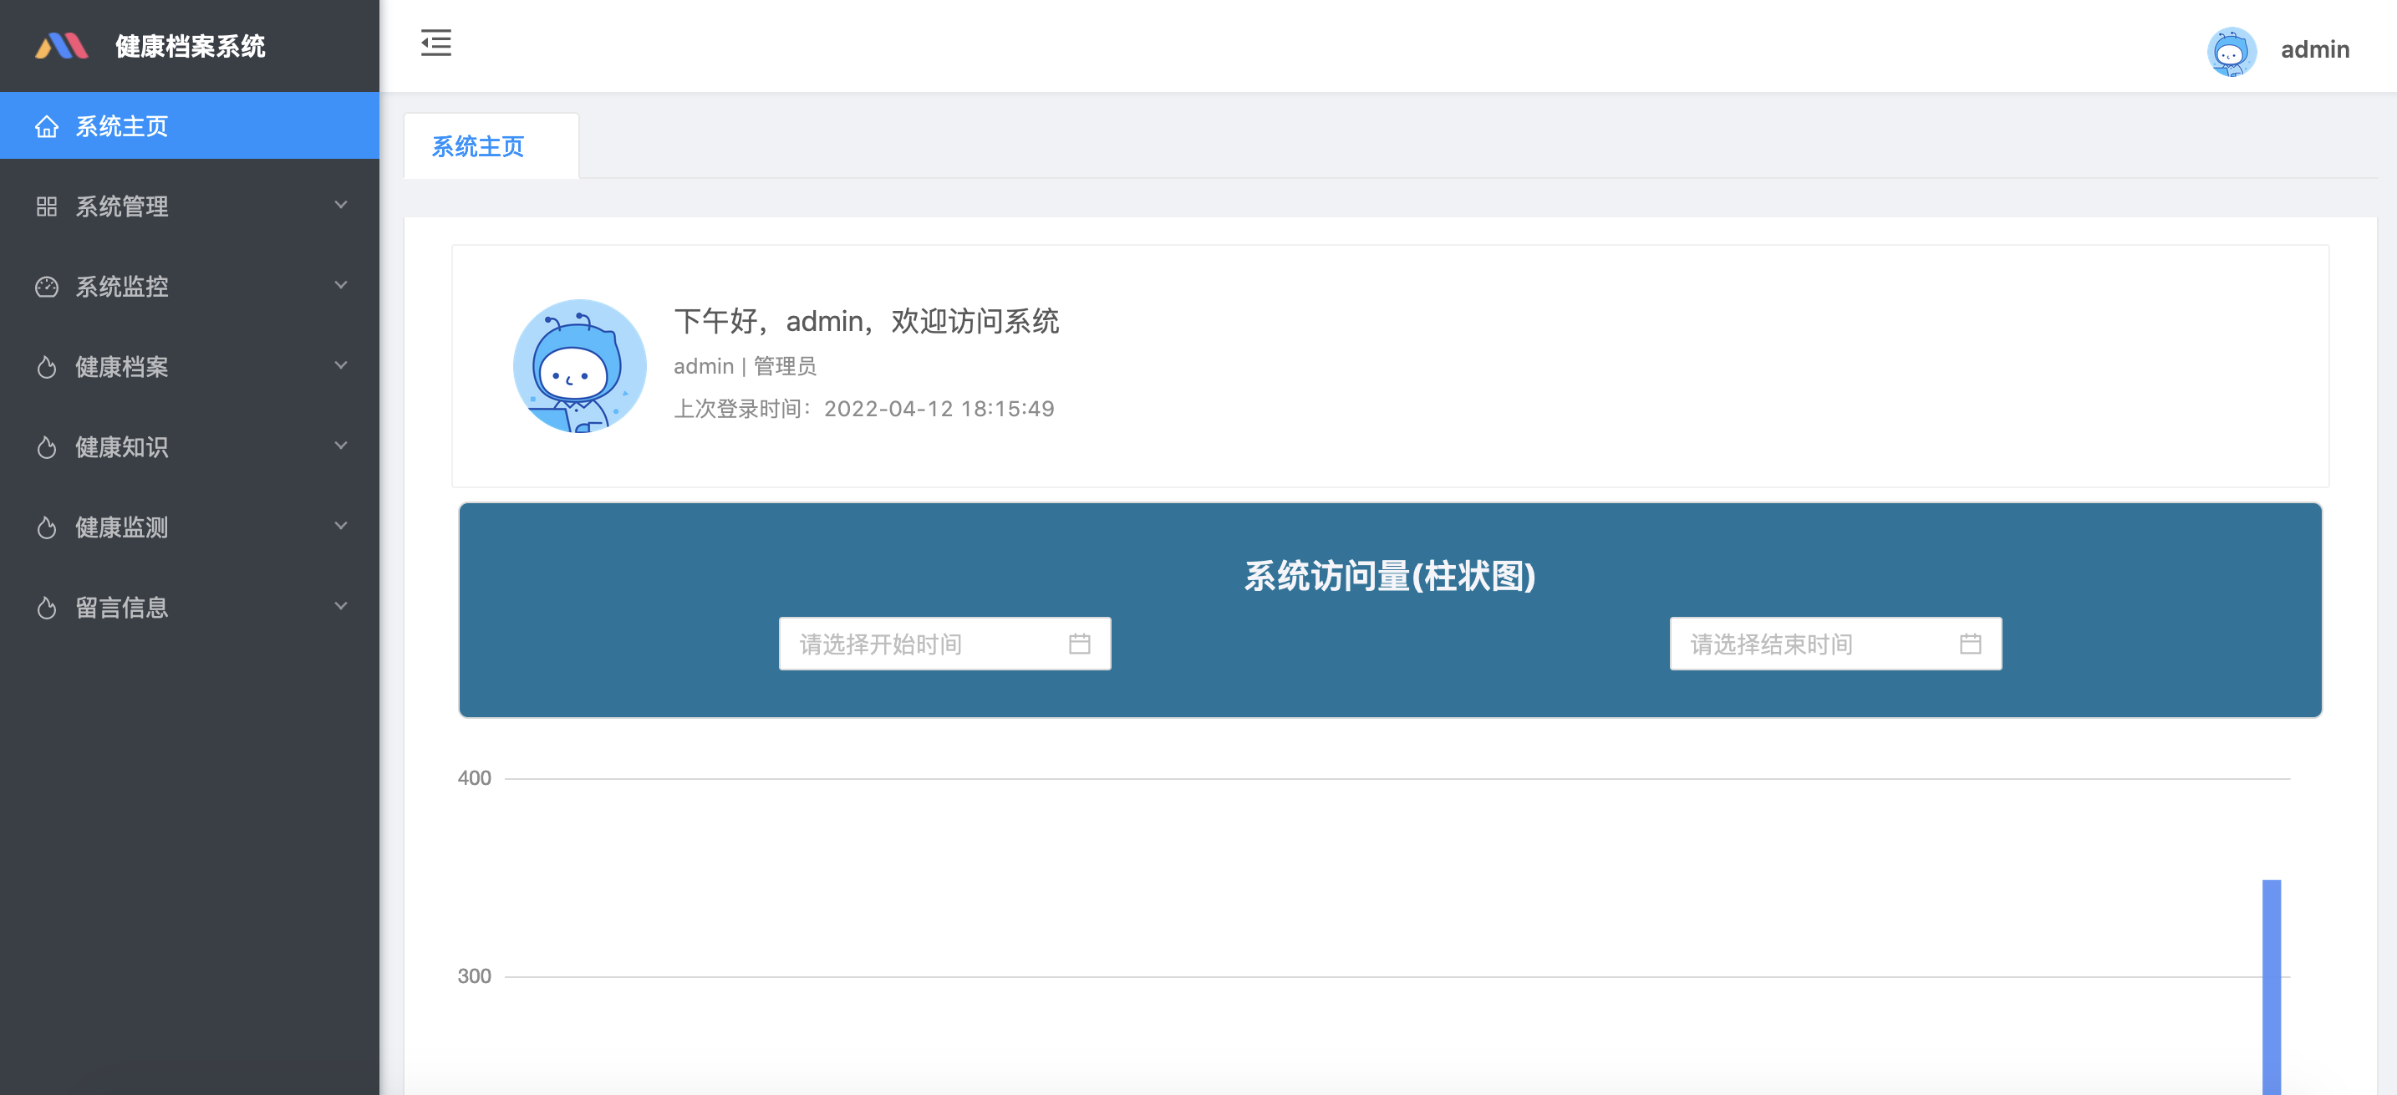Image resolution: width=2397 pixels, height=1095 pixels.
Task: Click large profile avatar in welcome card
Action: [x=579, y=365]
